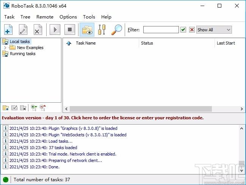Viewport: 246px width, 185px height.
Task: Run selected task with play button
Action: tap(55, 29)
